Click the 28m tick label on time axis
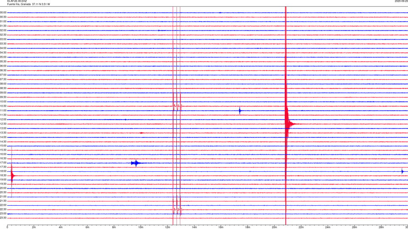 381,227
